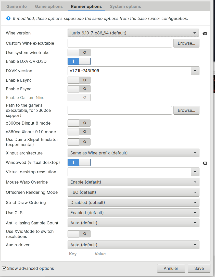Enable the Esync toggle
215x277 pixels.
[79, 80]
